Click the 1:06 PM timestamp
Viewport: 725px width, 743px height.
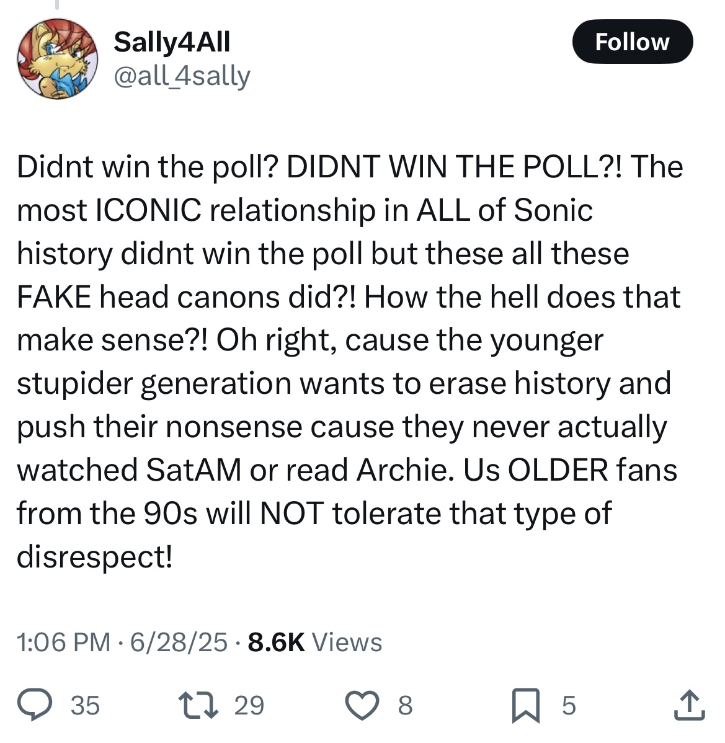point(63,642)
